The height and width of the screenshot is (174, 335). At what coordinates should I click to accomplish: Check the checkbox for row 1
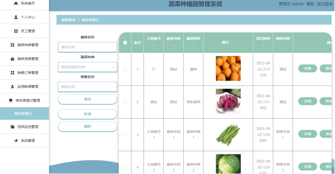125,69
